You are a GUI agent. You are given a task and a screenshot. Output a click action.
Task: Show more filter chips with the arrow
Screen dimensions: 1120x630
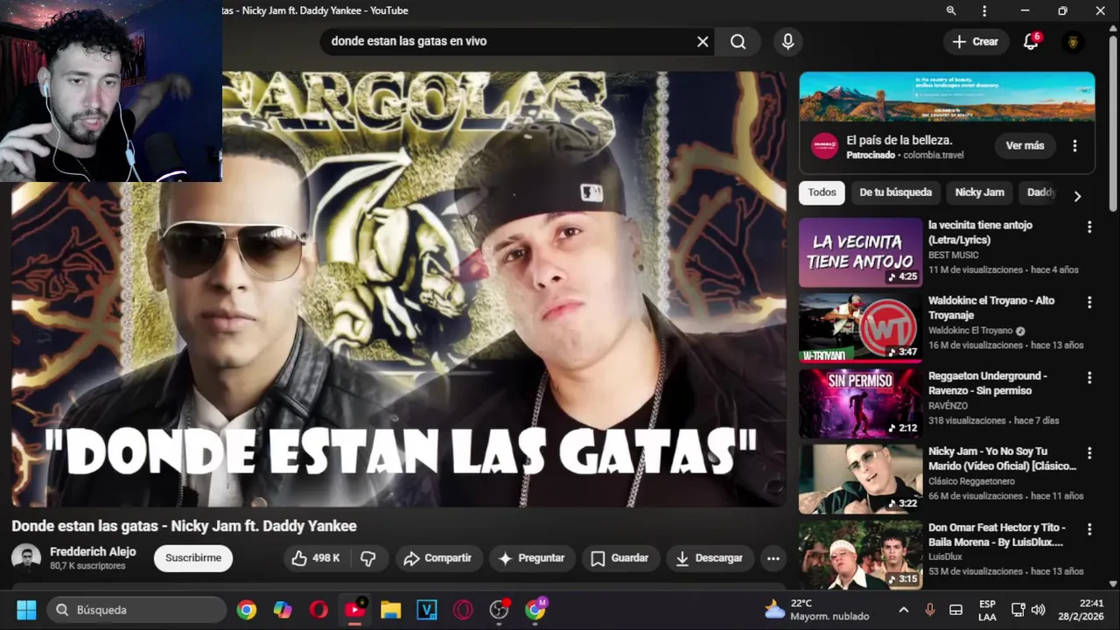pyautogui.click(x=1077, y=196)
